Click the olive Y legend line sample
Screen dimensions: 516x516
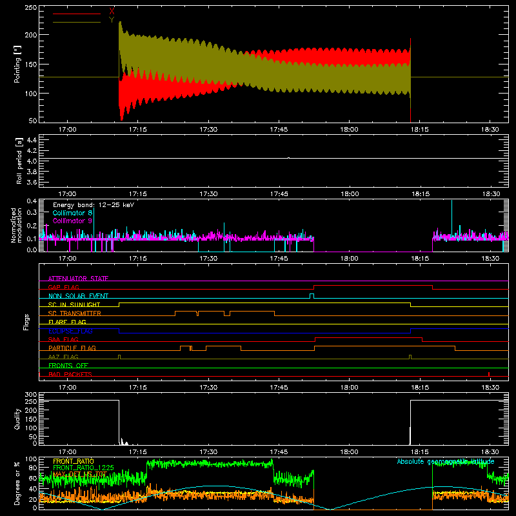(77, 23)
